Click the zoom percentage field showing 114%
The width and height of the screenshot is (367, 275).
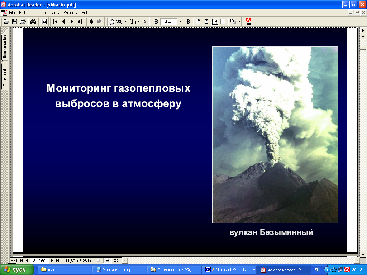168,22
